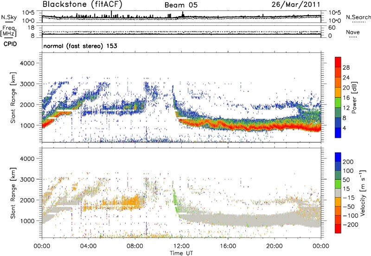Click the 'Freq. [MHz]' axis label
The image size is (371, 256).
coord(8,31)
